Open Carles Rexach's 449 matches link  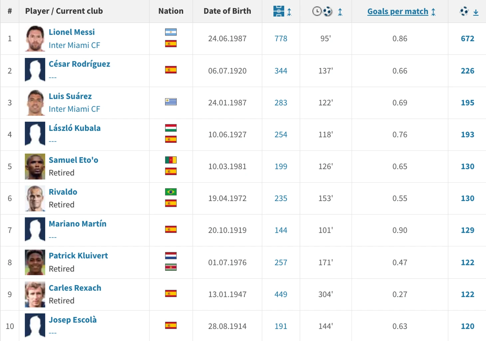281,294
